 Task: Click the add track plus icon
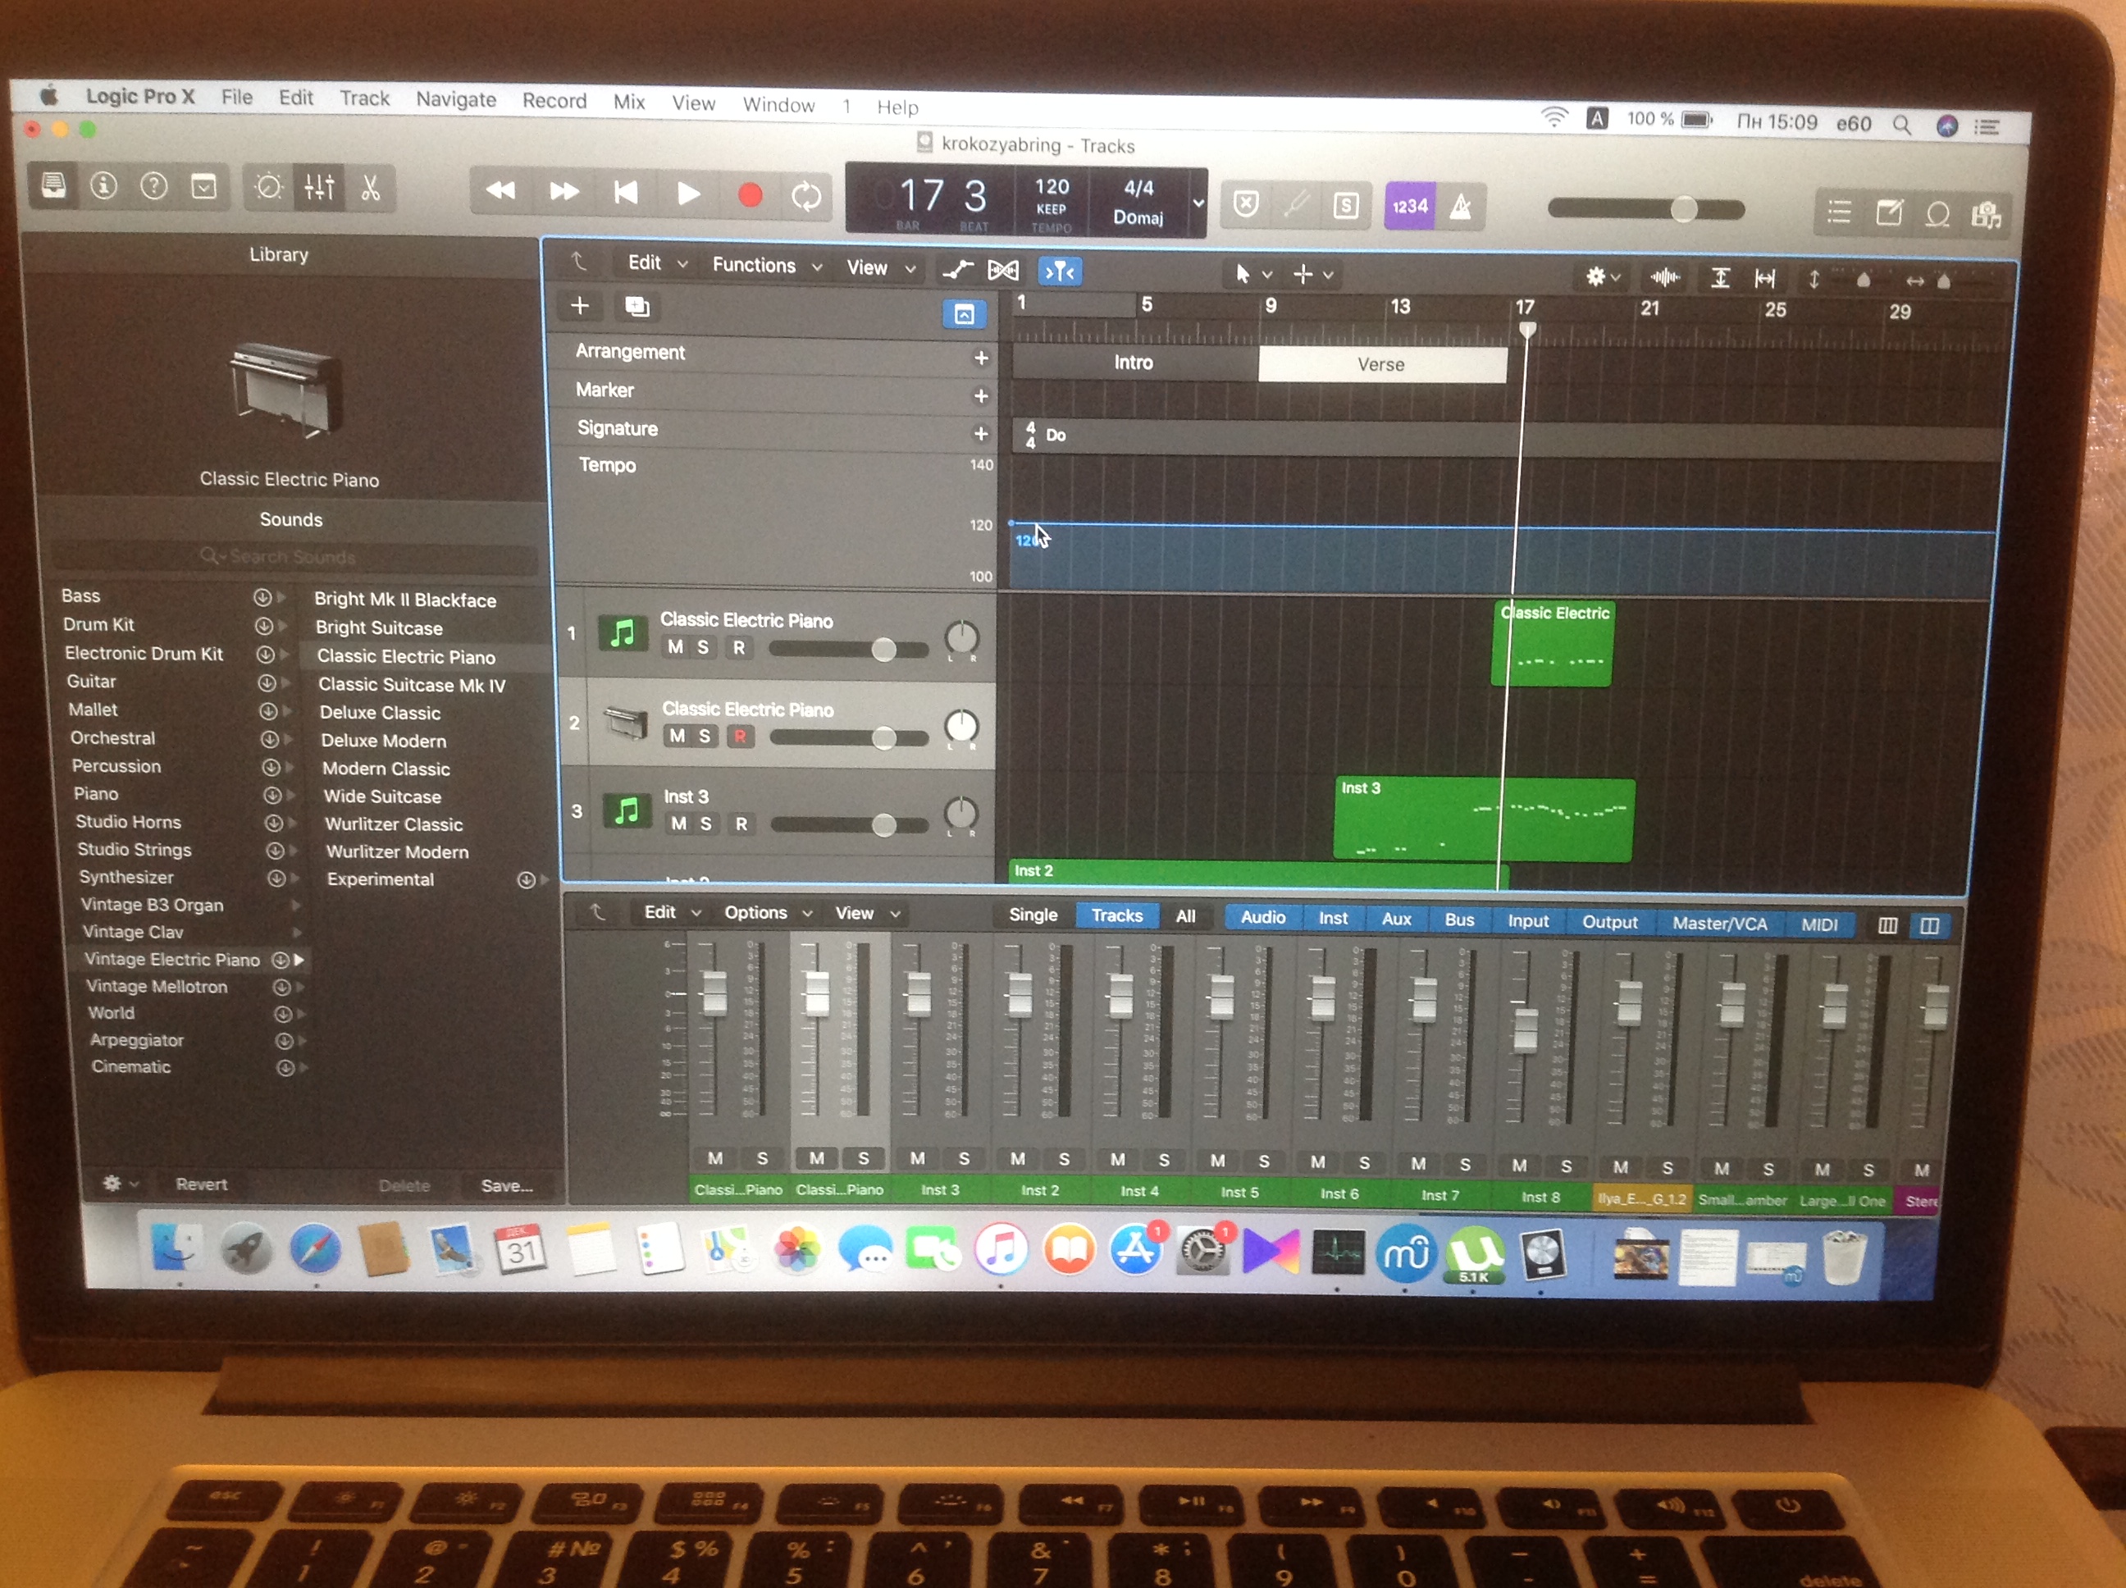(580, 306)
